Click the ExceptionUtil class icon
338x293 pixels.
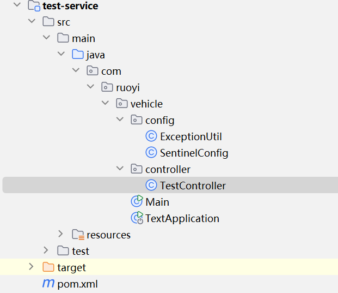click(151, 136)
